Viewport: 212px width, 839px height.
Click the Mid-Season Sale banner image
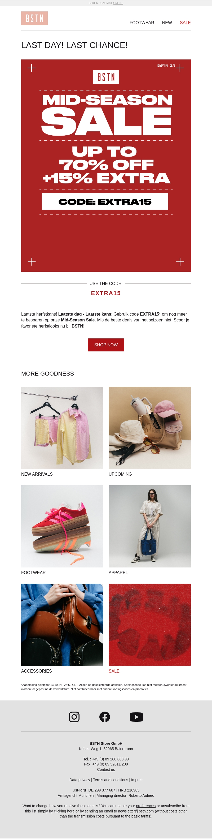[106, 165]
